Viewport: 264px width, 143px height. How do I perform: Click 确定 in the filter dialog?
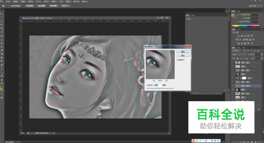pyautogui.click(x=183, y=51)
